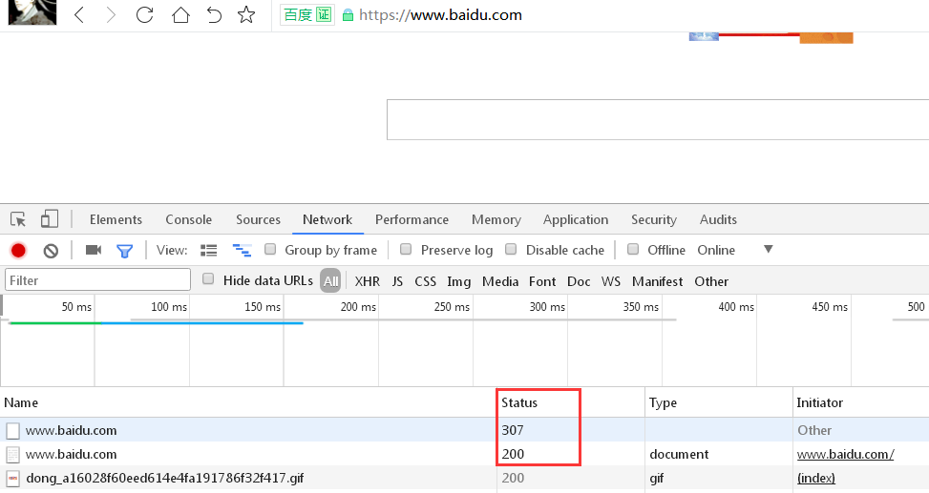The height and width of the screenshot is (493, 929).
Task: Enable the Preserve log checkbox
Action: 406,249
